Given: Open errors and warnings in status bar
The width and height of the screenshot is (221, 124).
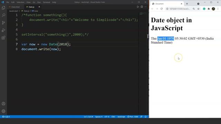Looking at the screenshot, I should [6, 117].
